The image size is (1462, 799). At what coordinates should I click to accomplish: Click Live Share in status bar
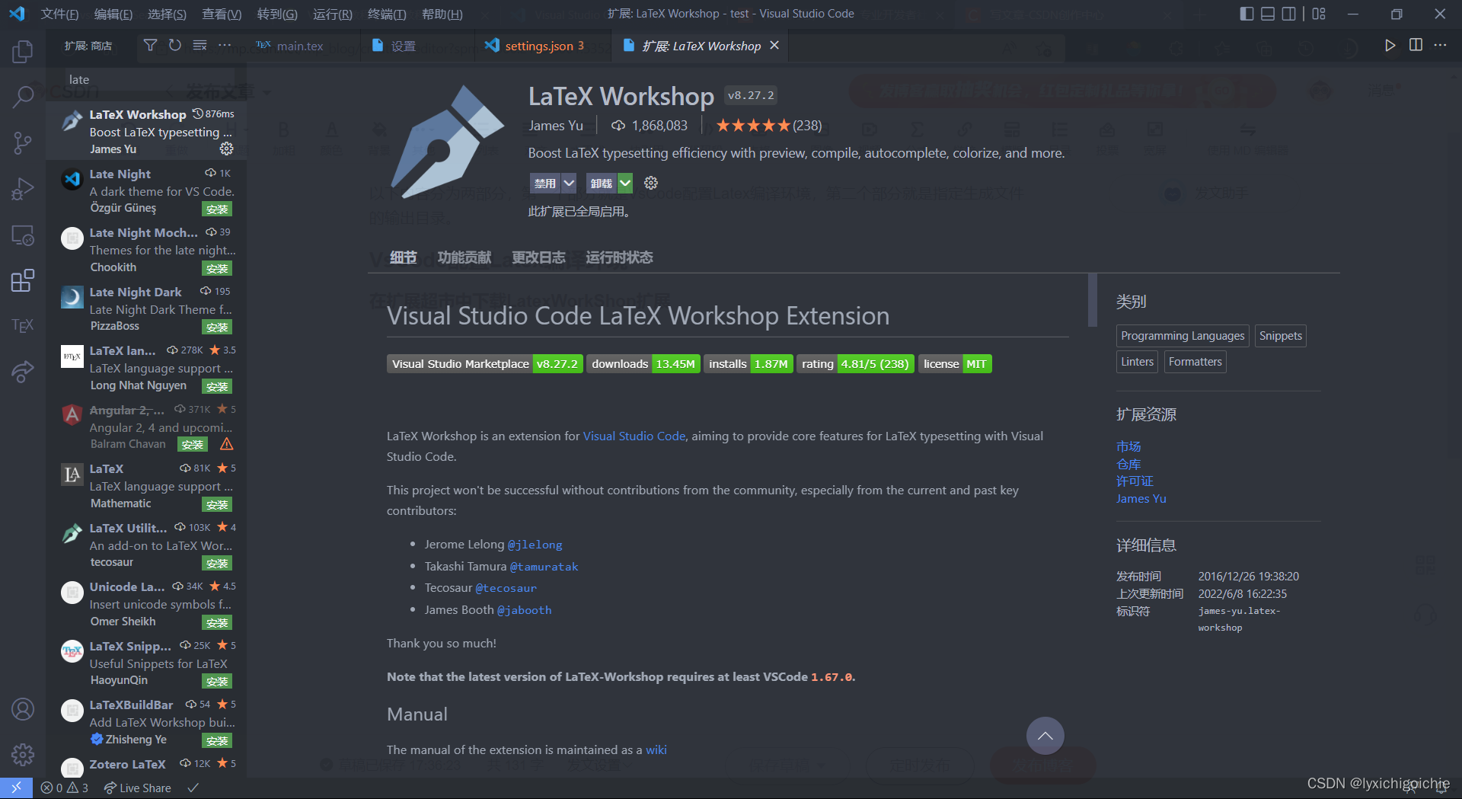(138, 788)
